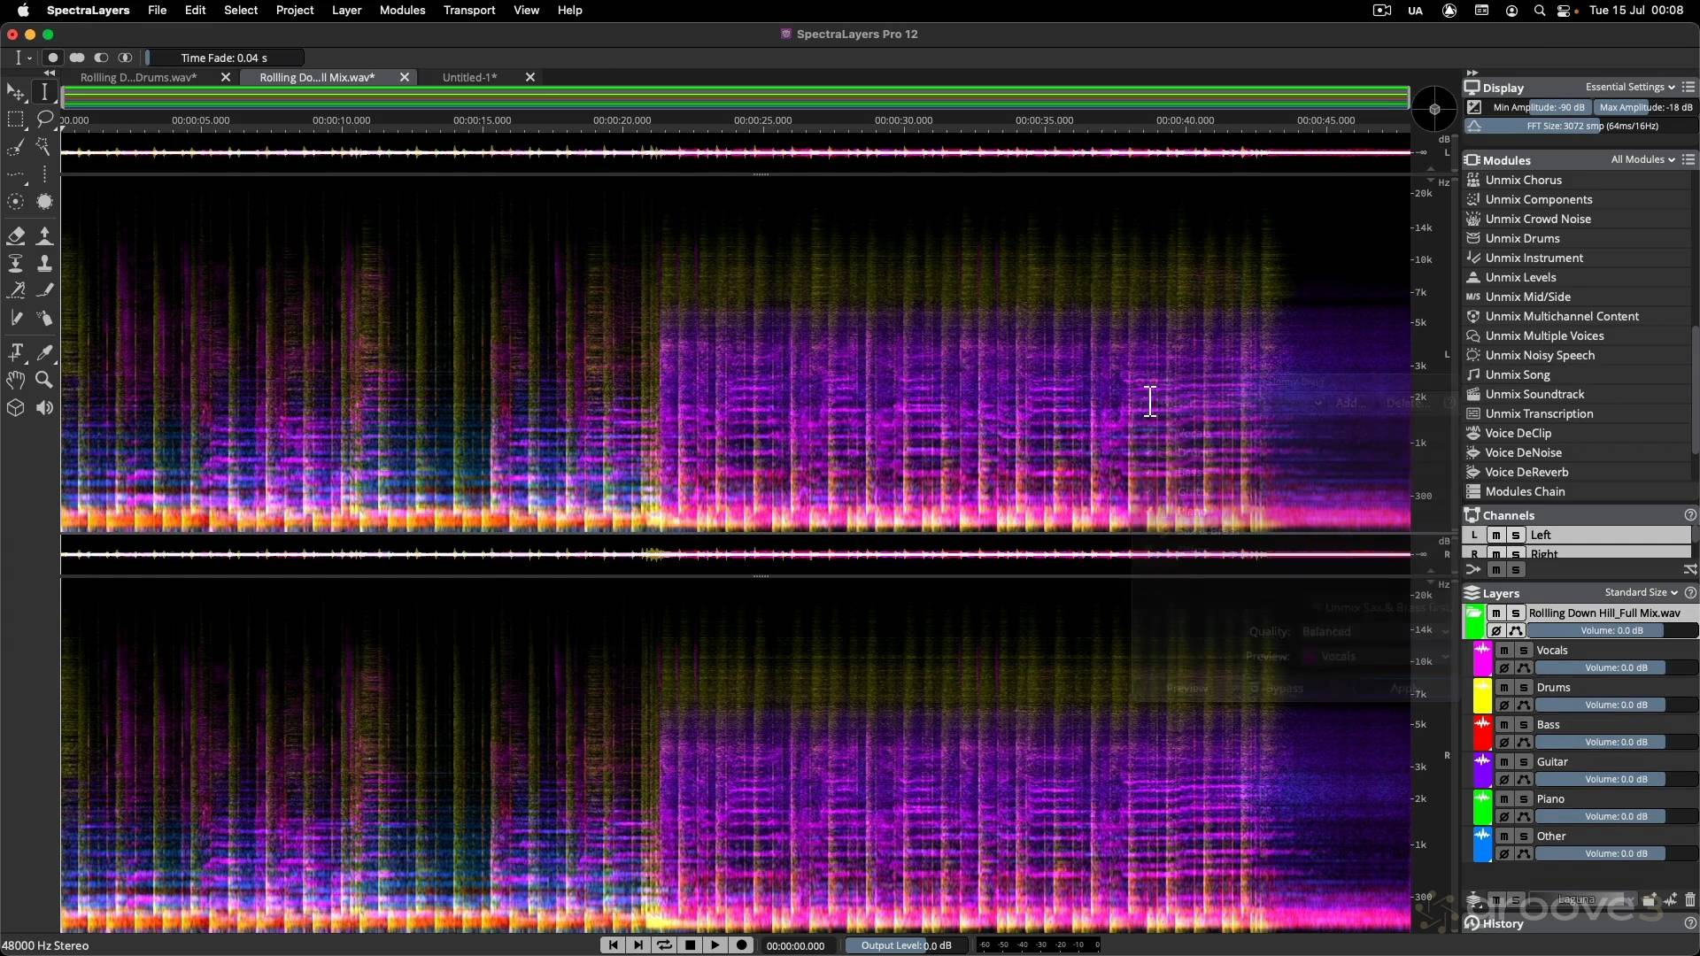Solo the Drums layer
Image resolution: width=1700 pixels, height=956 pixels.
[x=1524, y=688]
